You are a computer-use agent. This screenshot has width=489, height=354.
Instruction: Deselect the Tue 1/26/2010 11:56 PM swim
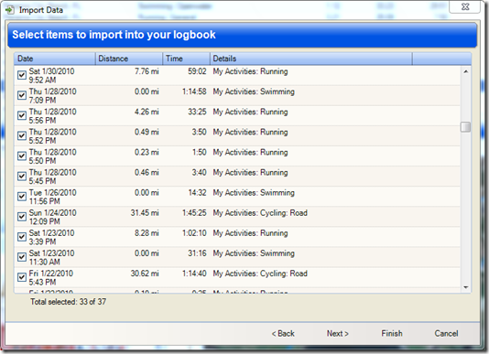point(22,197)
